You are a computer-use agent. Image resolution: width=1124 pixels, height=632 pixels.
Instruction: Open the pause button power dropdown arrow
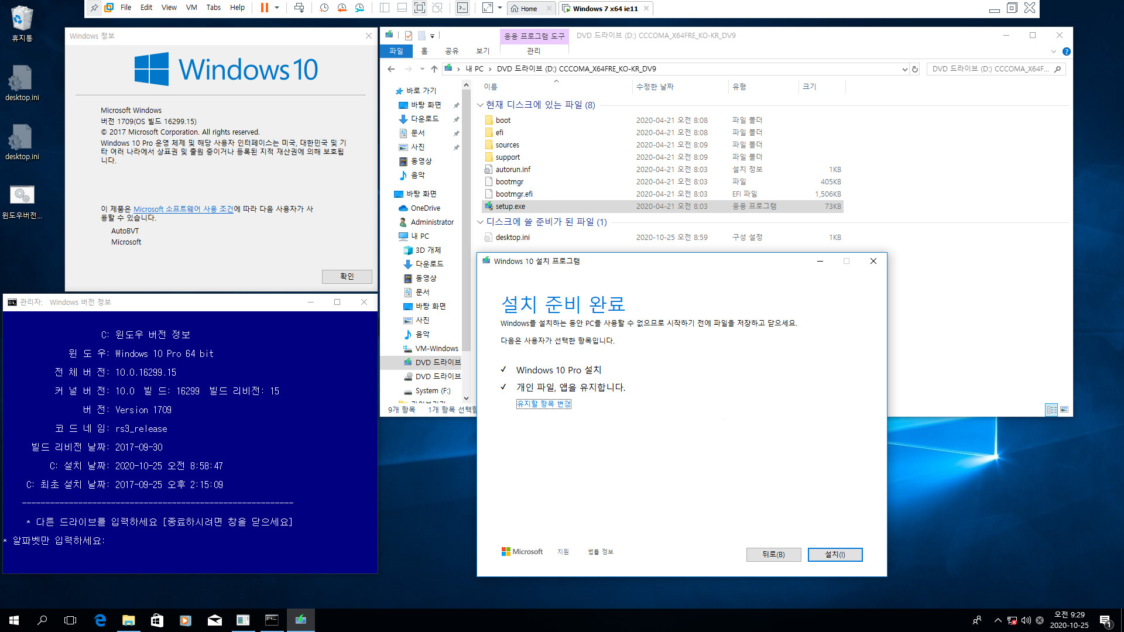click(x=277, y=8)
